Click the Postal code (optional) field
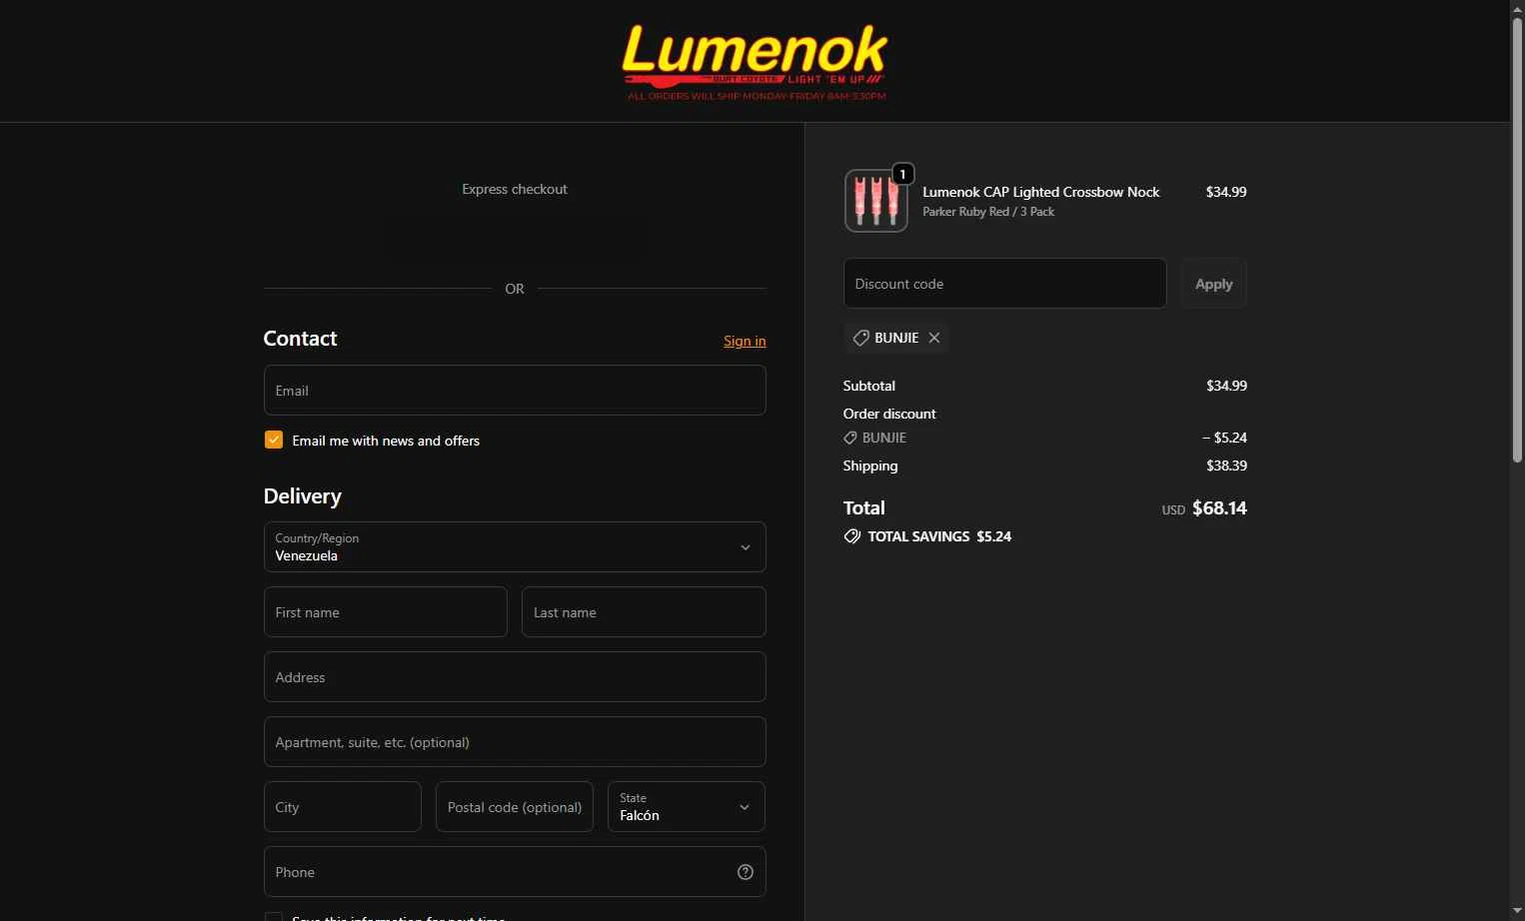 point(515,806)
